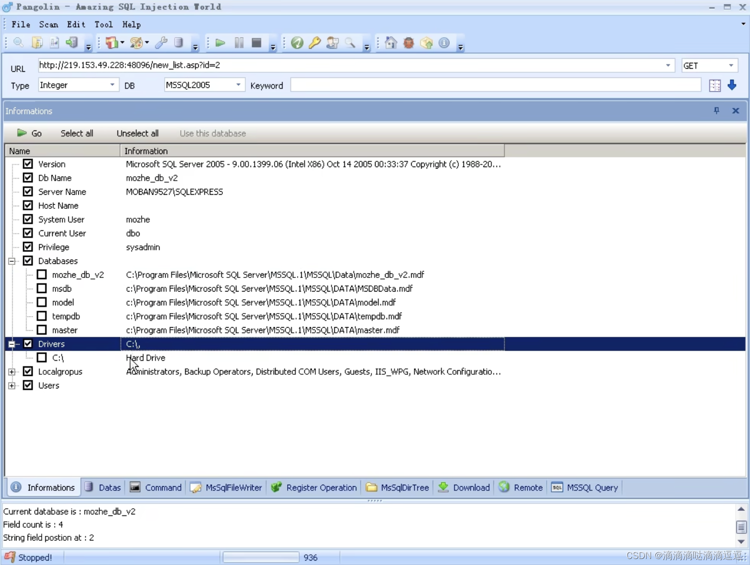This screenshot has width=750, height=565.
Task: Open the Bug report icon on the toolbar
Action: [x=408, y=43]
